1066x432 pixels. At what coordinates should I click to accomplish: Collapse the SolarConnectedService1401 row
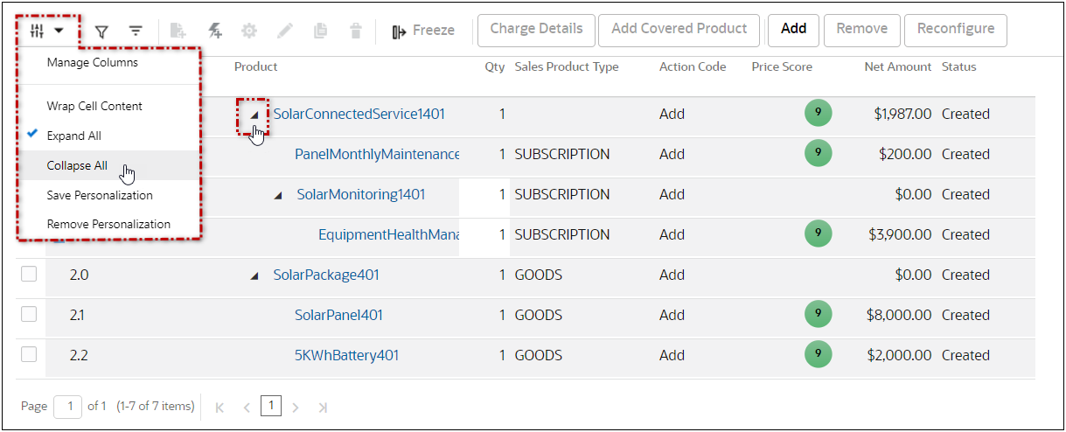[254, 115]
